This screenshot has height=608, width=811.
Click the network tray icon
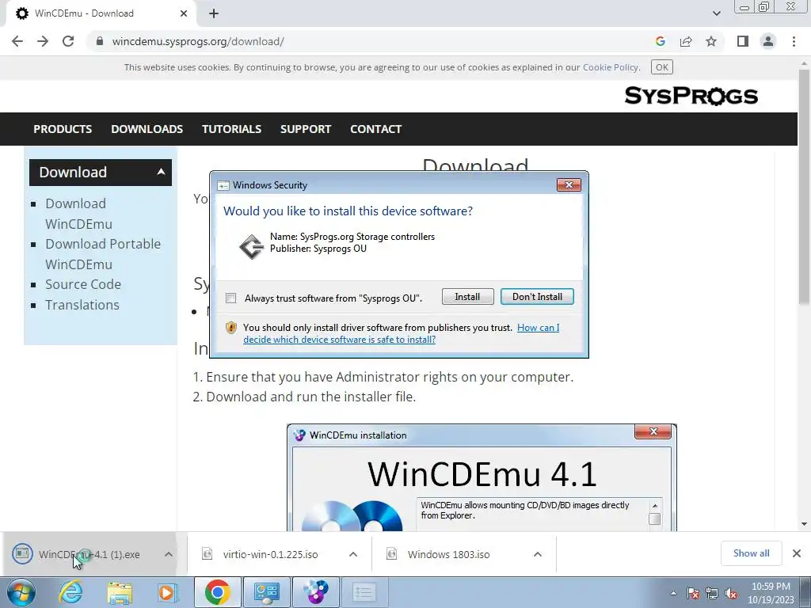pos(712,593)
